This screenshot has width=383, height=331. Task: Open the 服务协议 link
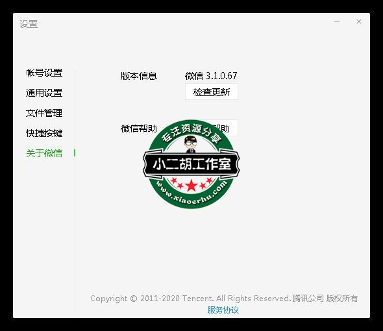coord(223,310)
